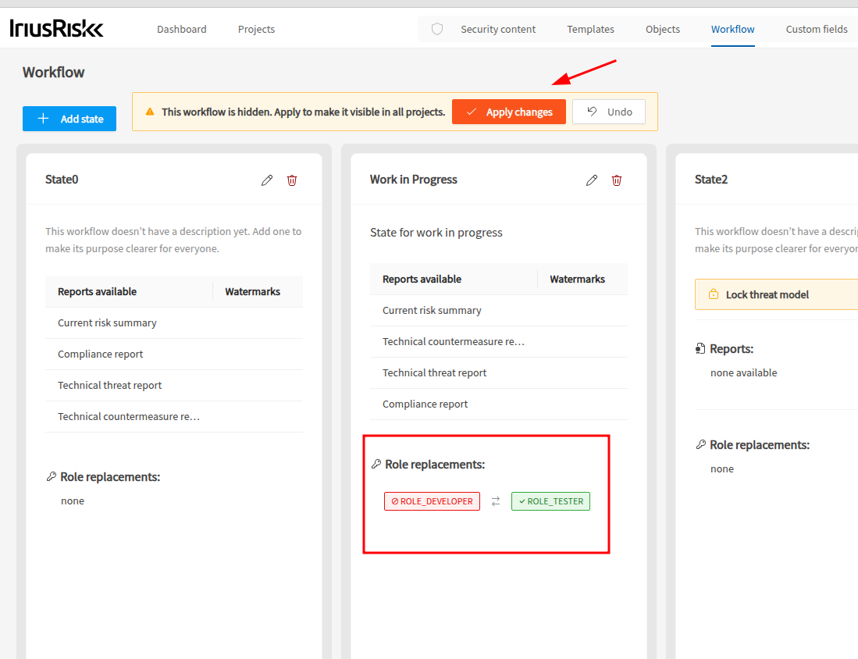This screenshot has width=858, height=659.
Task: Click the padlock icon in State2
Action: click(x=714, y=294)
